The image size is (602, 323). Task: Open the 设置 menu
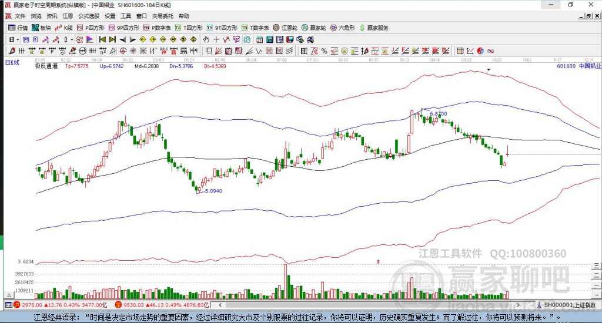point(110,16)
